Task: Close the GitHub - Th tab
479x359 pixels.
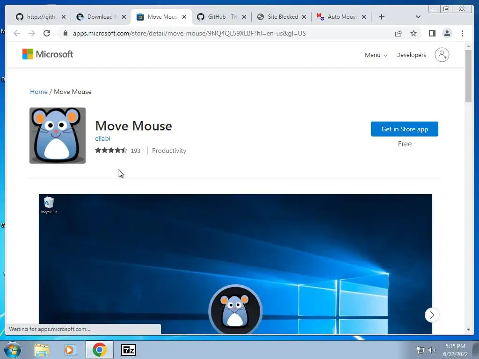Action: [x=244, y=17]
